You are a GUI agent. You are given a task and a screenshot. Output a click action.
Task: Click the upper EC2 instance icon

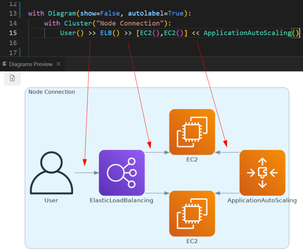point(192,132)
